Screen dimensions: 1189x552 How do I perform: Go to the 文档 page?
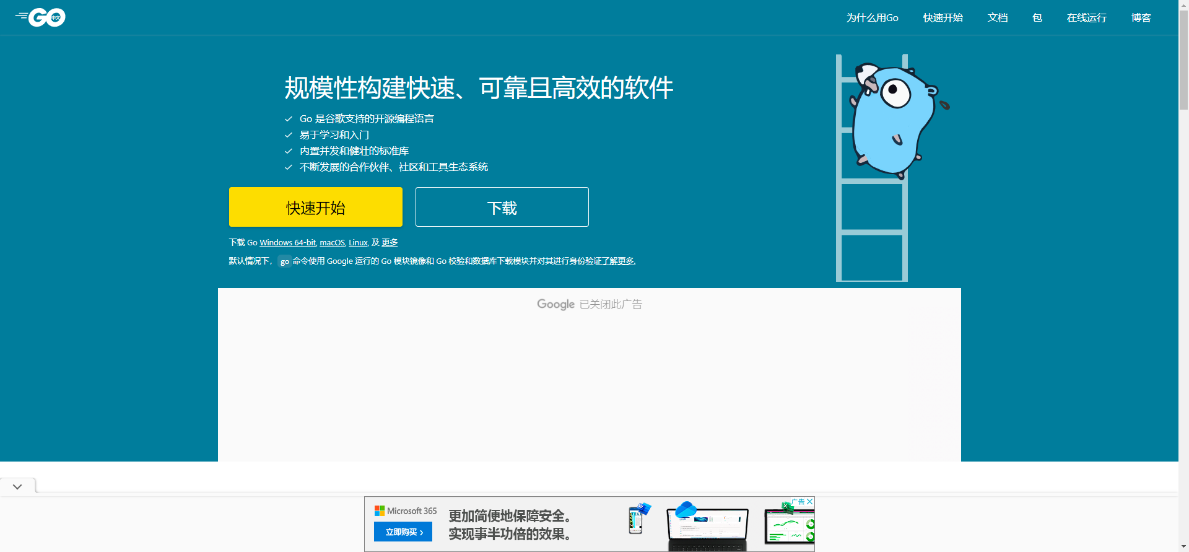coord(998,17)
